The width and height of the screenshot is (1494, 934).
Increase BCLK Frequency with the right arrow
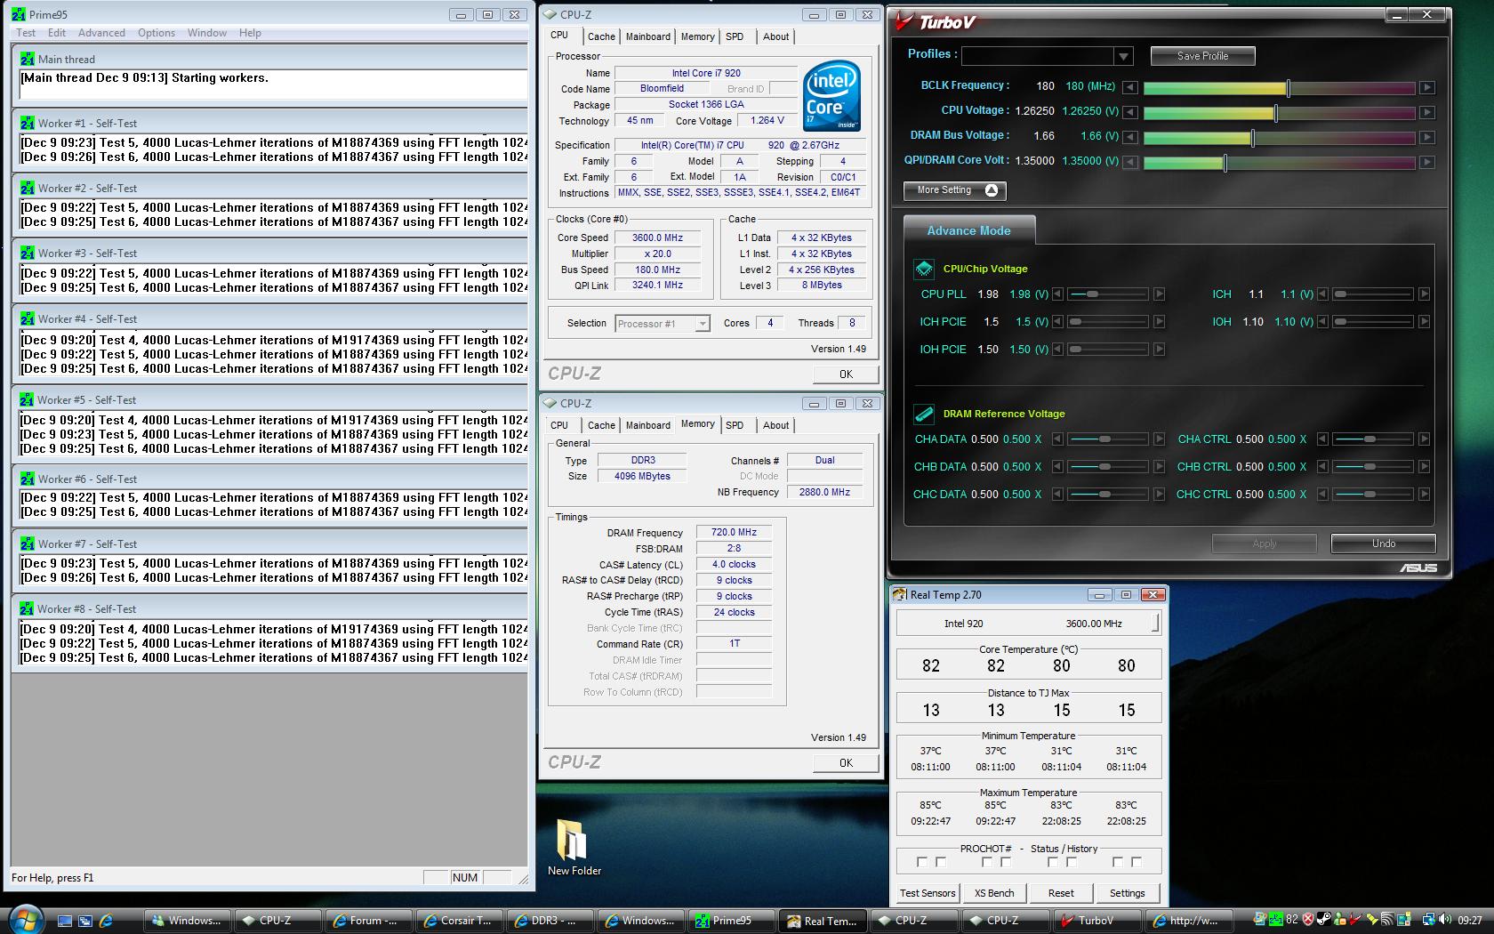point(1426,87)
